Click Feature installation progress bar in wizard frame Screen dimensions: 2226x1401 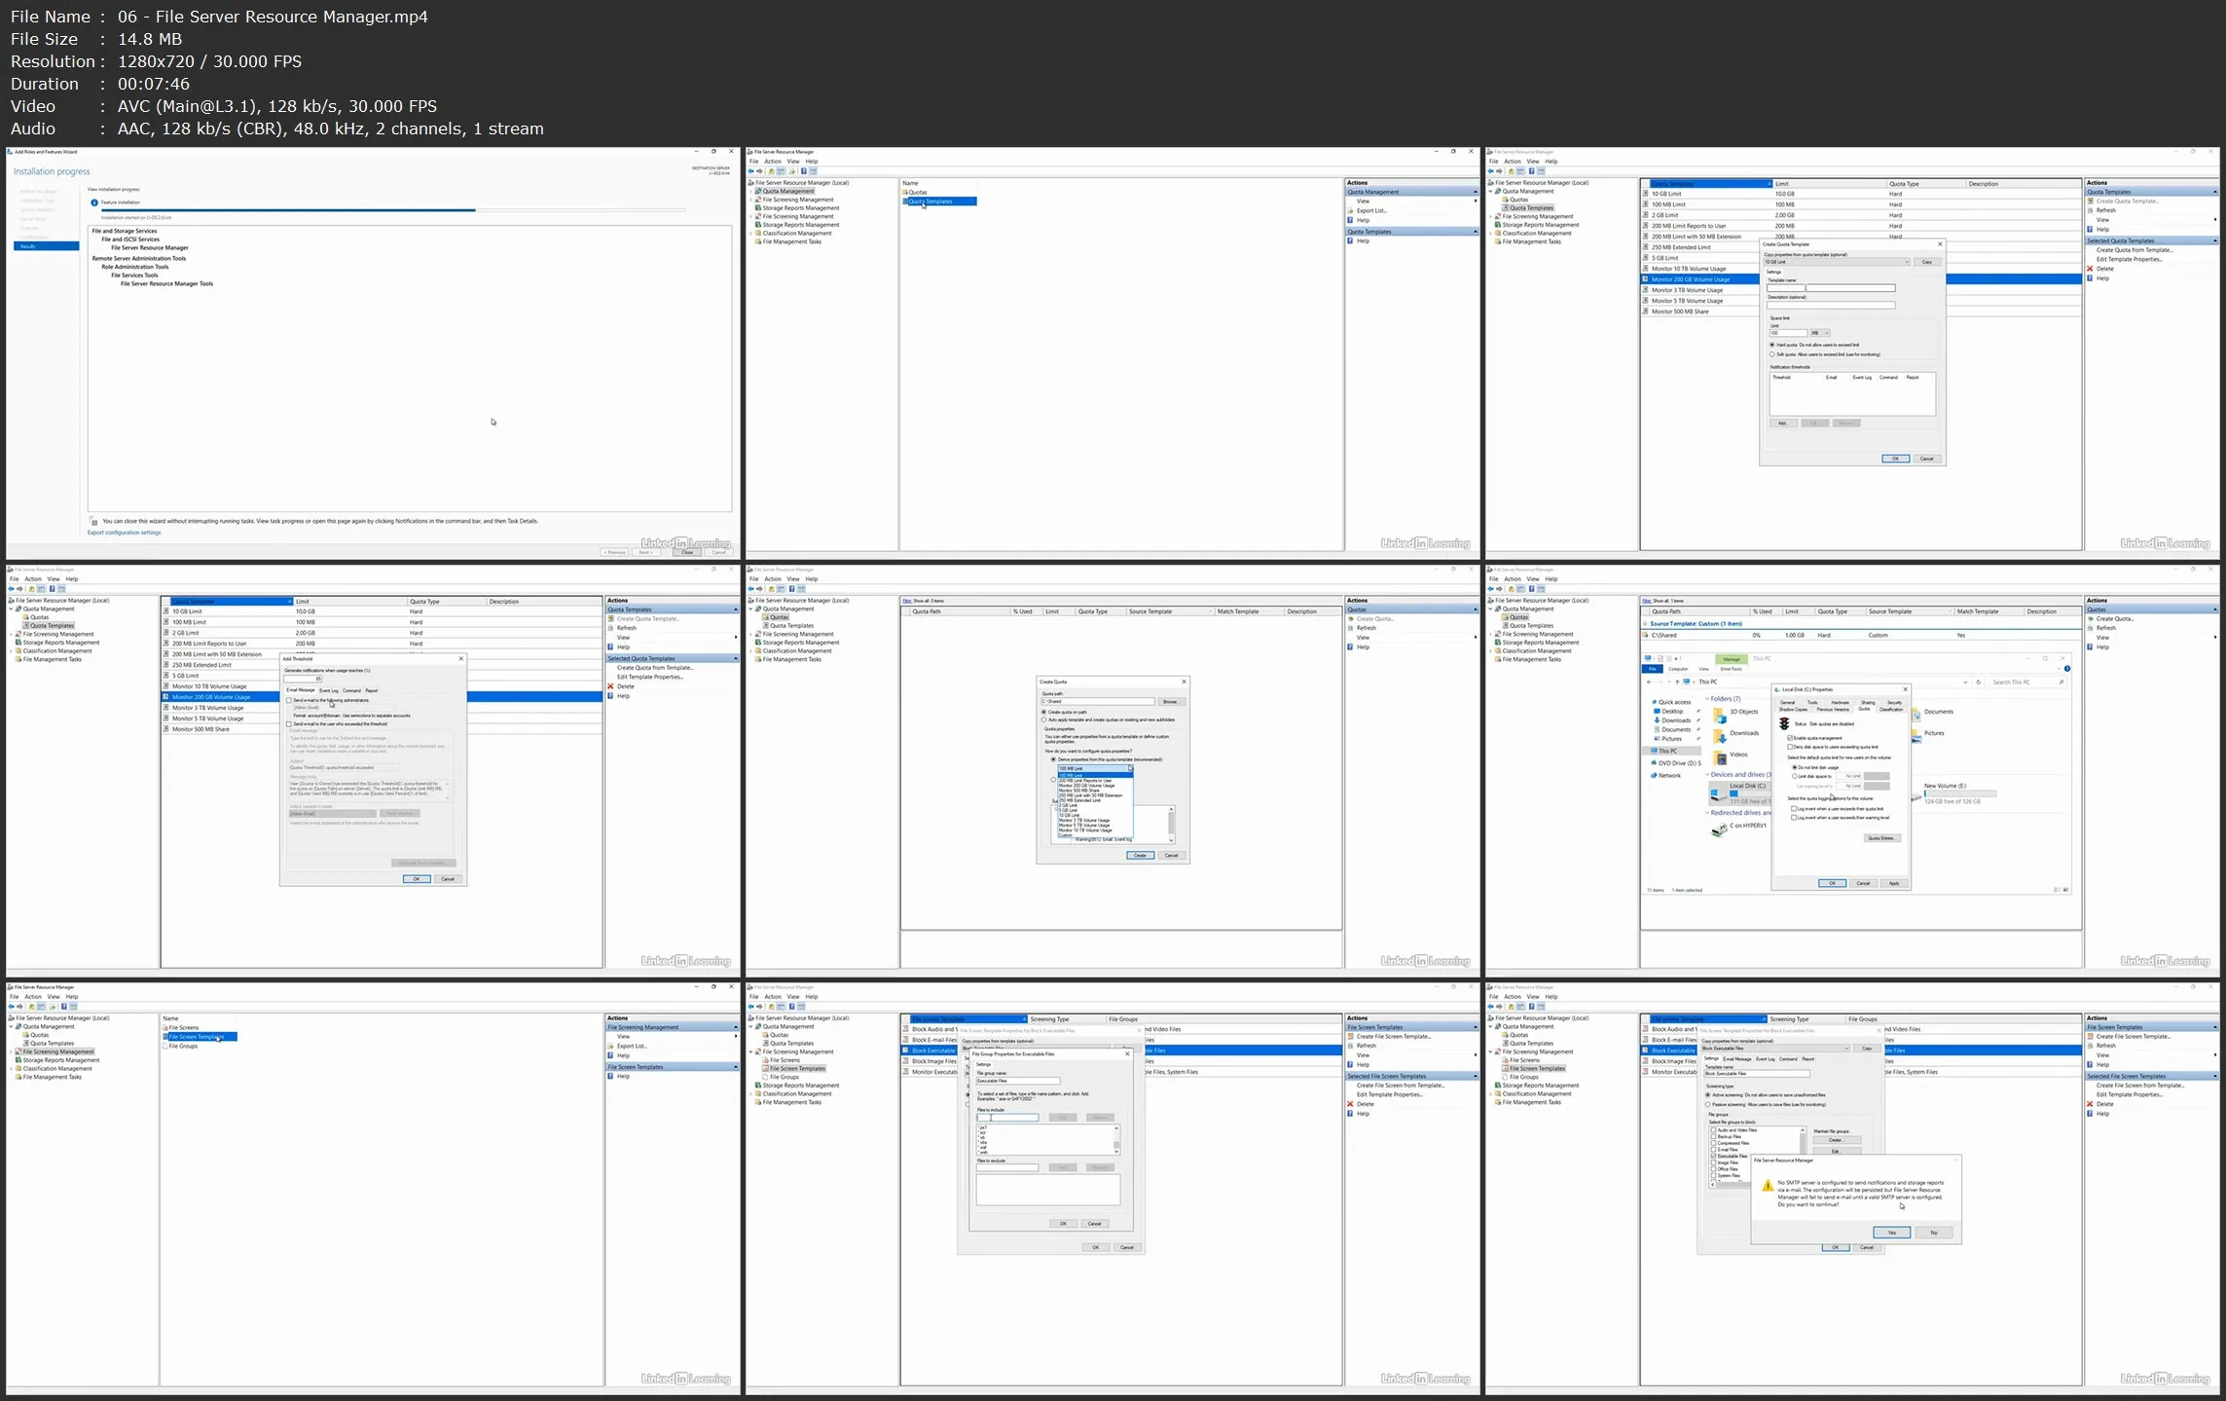coord(393,210)
